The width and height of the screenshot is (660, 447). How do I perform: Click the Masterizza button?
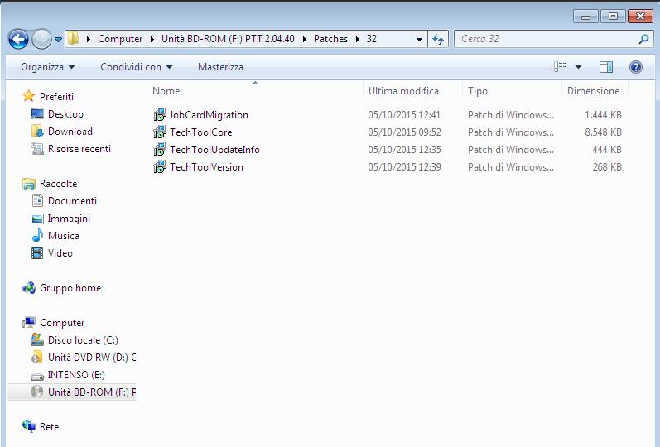point(220,67)
